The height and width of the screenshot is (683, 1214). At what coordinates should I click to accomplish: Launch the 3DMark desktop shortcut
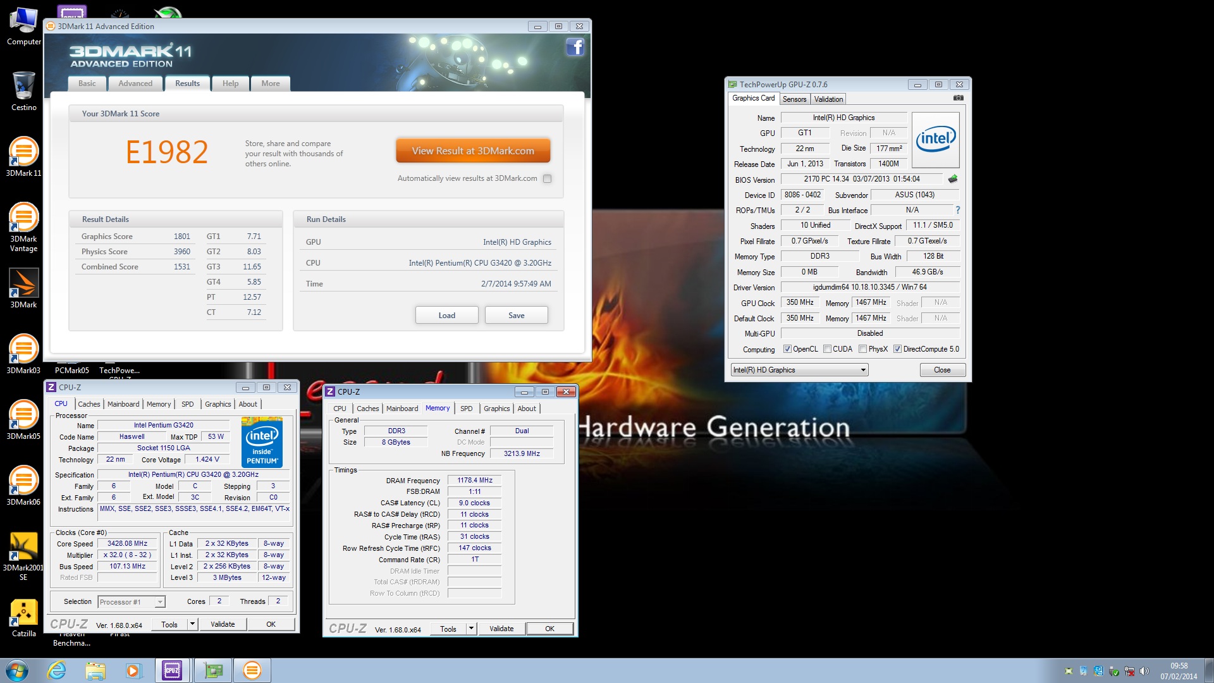click(x=24, y=288)
